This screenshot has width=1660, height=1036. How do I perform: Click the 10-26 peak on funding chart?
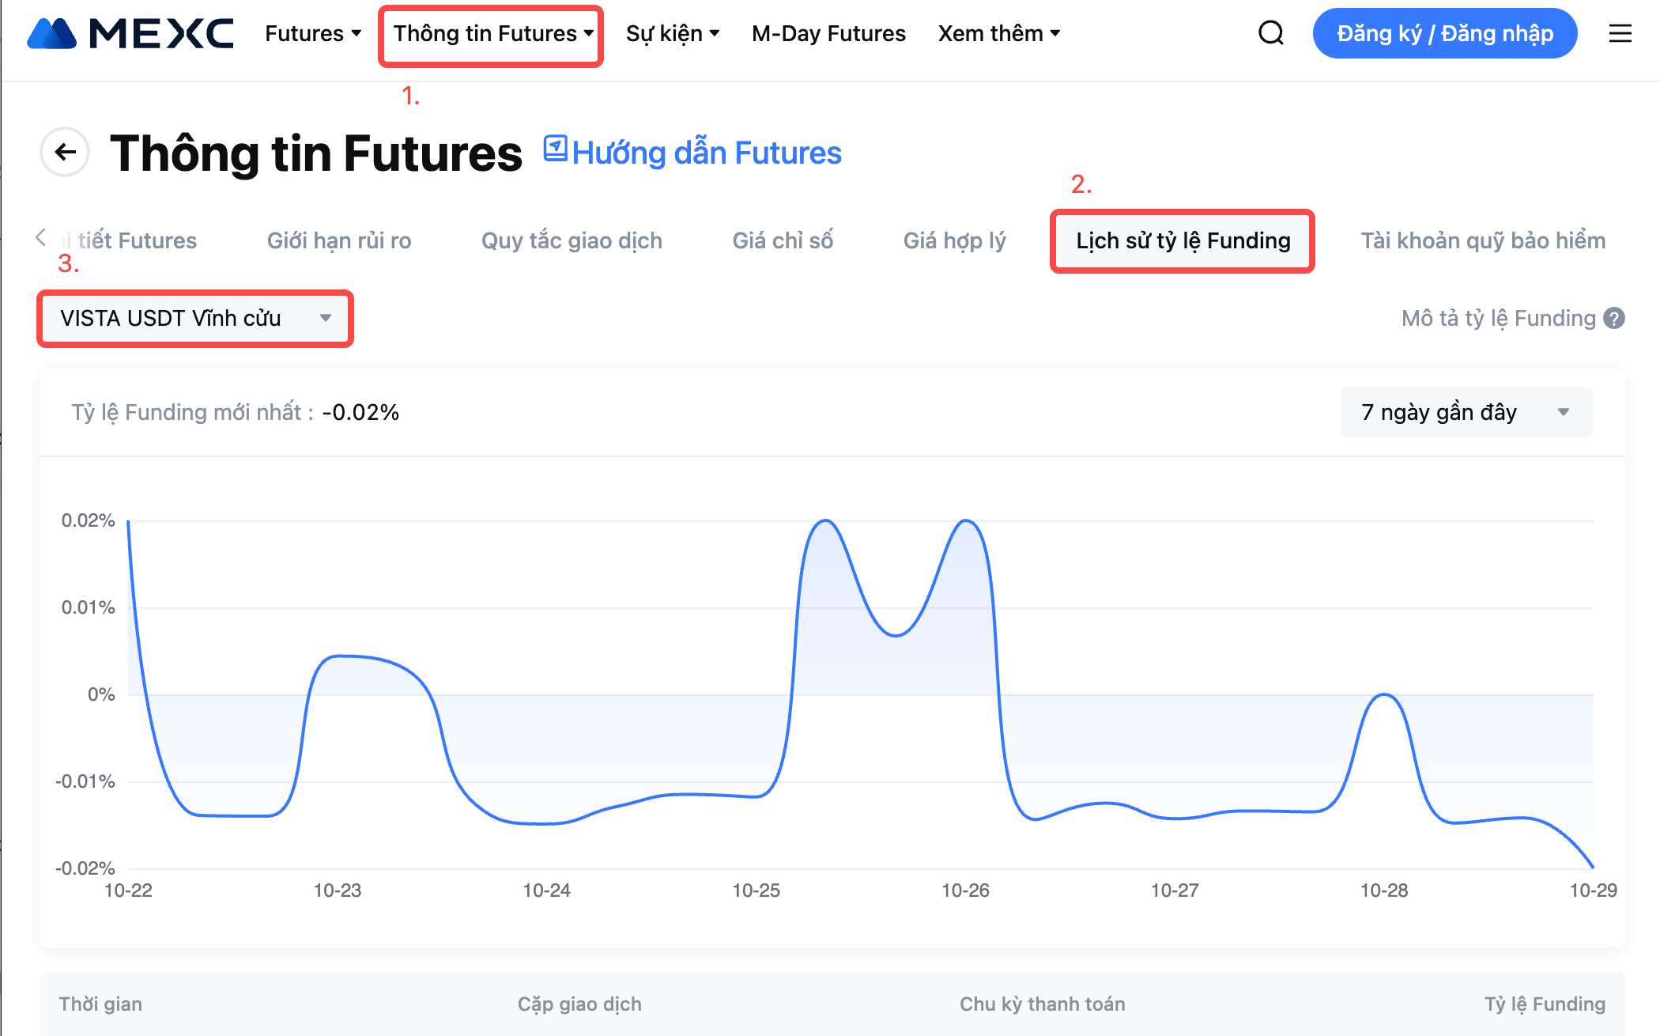pyautogui.click(x=966, y=521)
